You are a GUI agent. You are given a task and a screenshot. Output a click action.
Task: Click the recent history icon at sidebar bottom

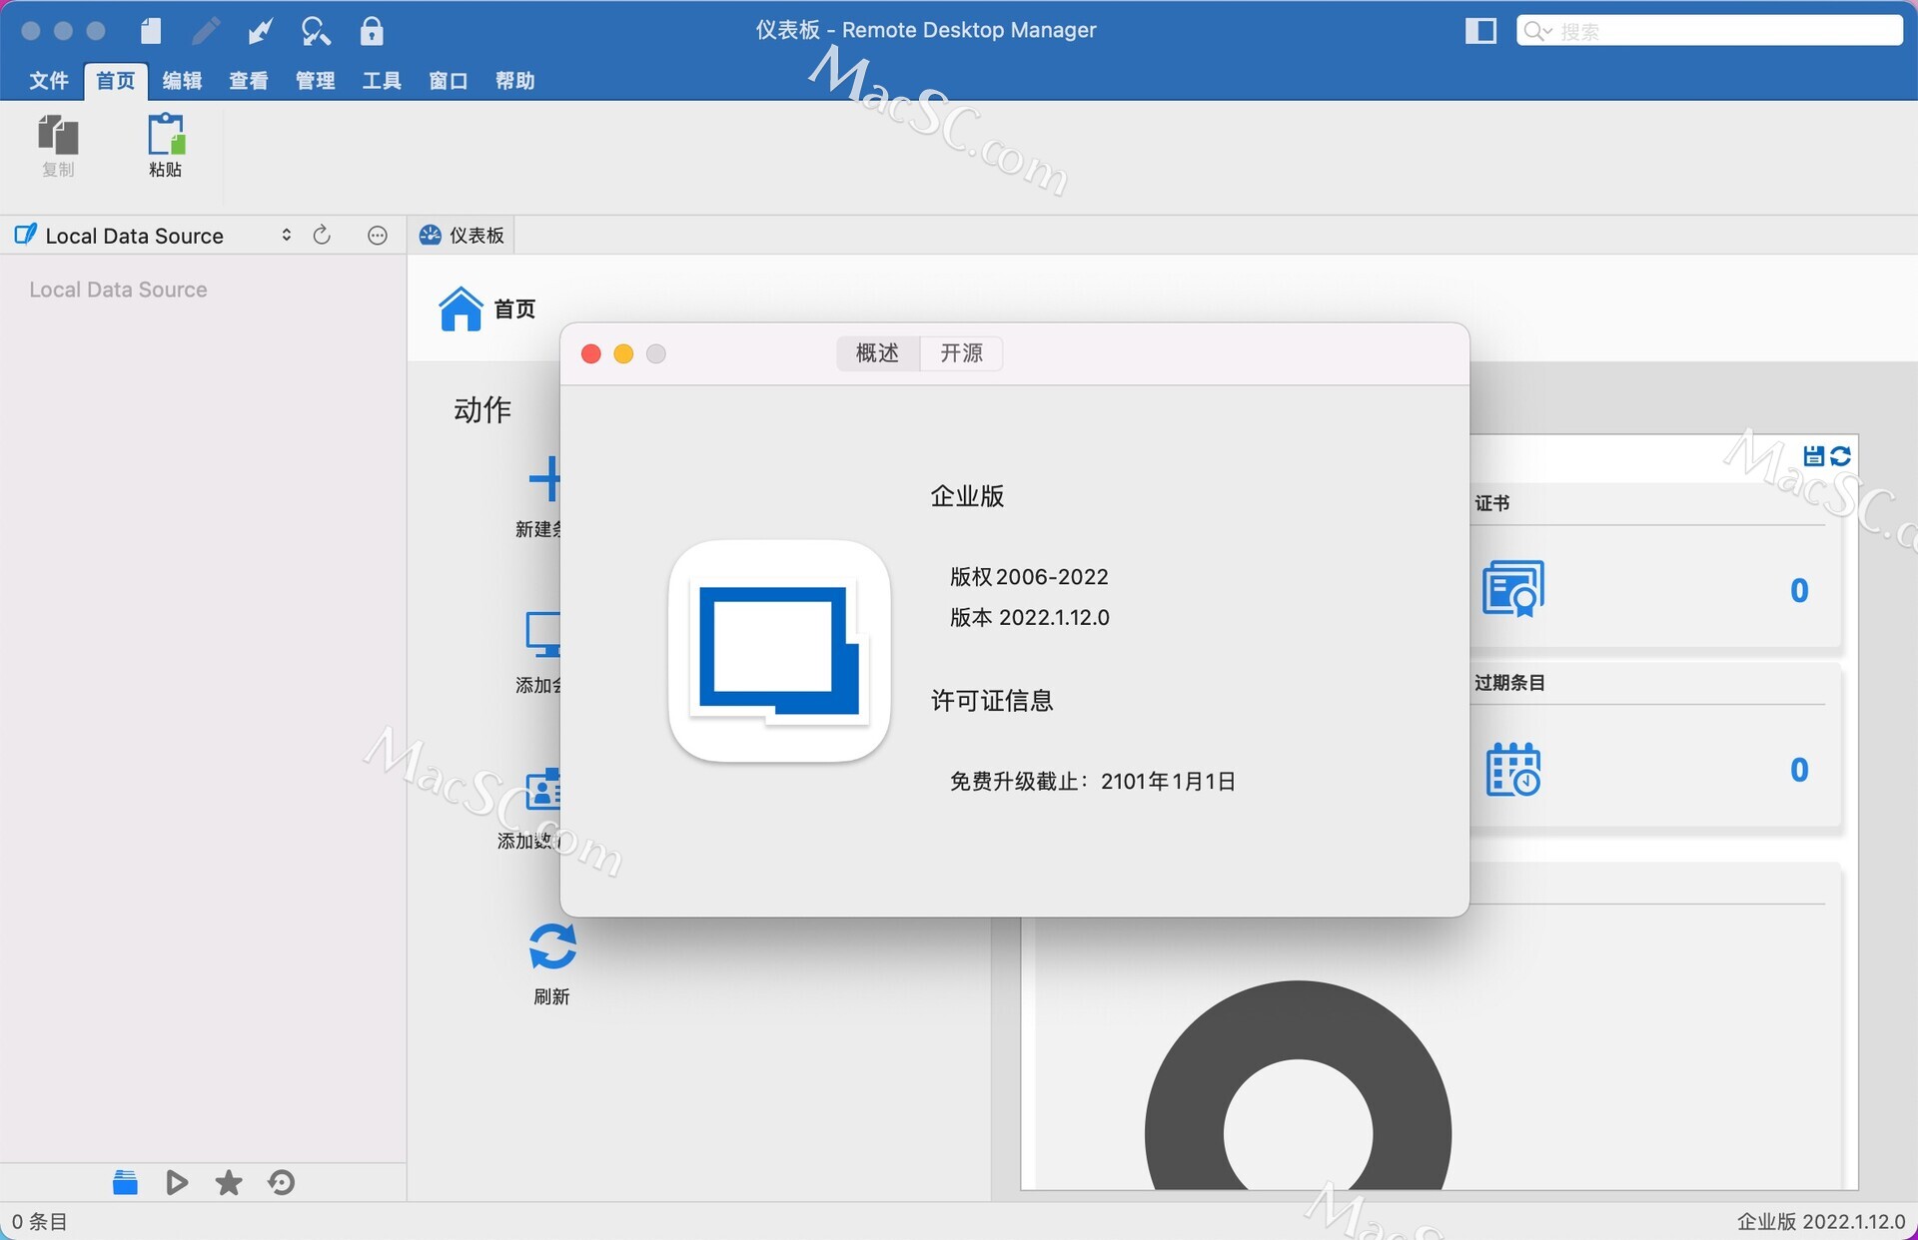tap(280, 1182)
